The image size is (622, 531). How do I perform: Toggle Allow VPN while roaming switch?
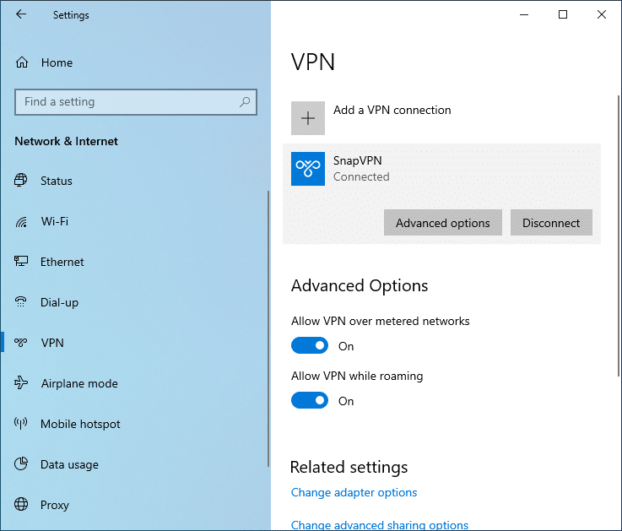[x=310, y=400]
